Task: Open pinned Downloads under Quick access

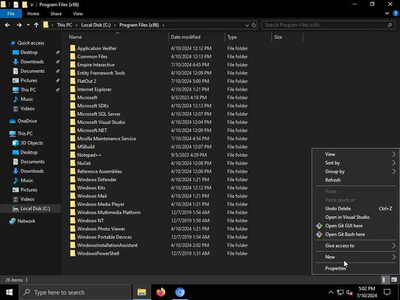Action: (32, 61)
